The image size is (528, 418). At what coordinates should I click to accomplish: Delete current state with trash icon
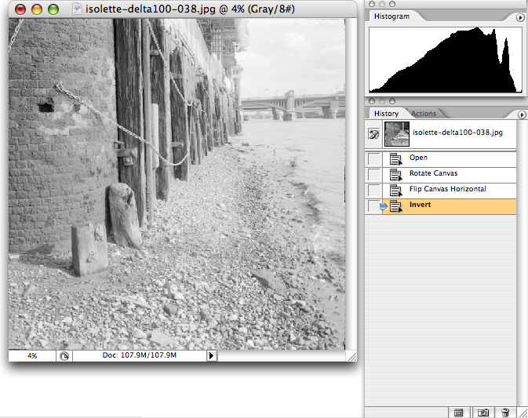point(505,413)
